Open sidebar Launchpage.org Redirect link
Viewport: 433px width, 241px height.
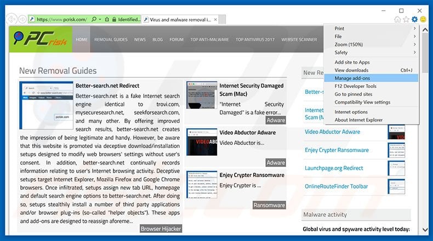pyautogui.click(x=334, y=168)
